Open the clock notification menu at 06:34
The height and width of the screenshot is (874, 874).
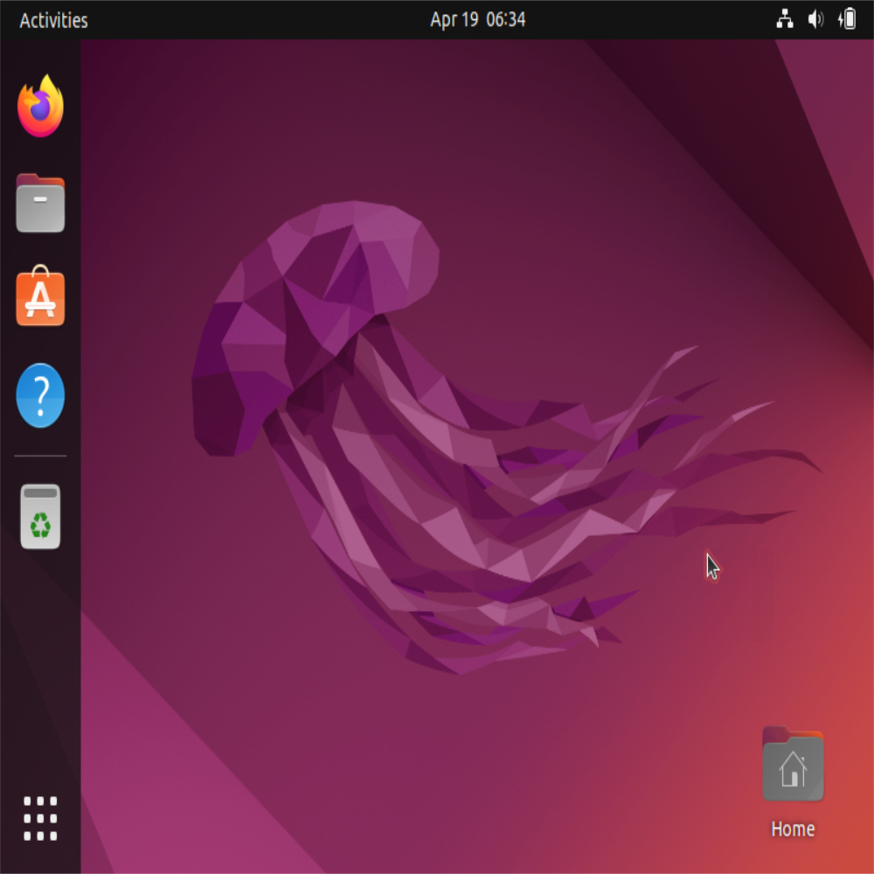coord(478,19)
